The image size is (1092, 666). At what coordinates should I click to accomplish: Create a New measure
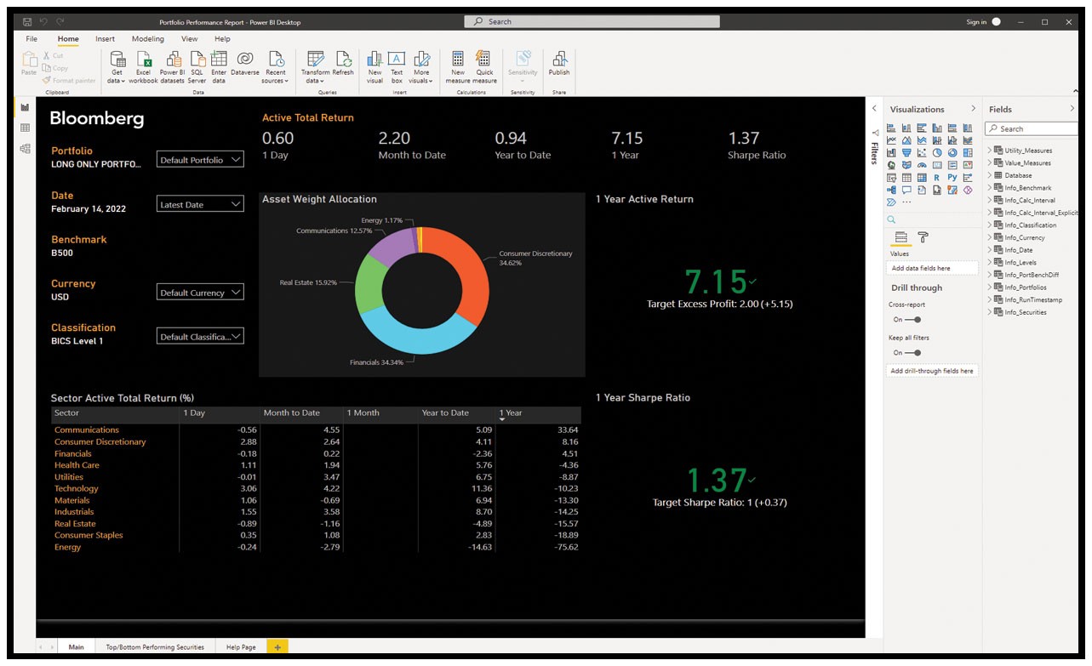(459, 66)
